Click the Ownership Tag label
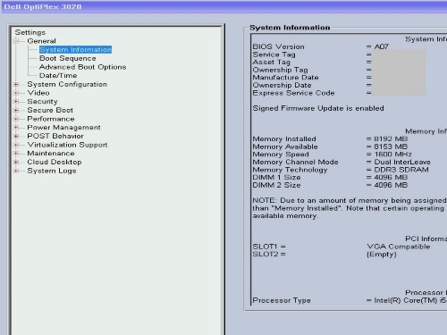This screenshot has height=335, width=447. (x=280, y=70)
